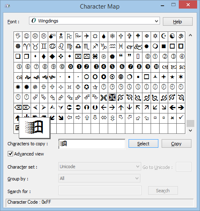
Task: Select the crescent moon and star symbol
Action: coord(164,36)
